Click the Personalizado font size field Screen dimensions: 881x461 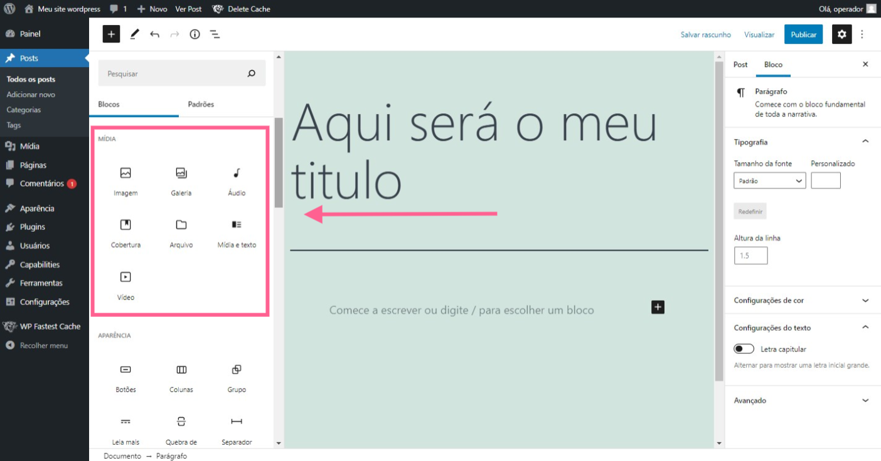[x=825, y=181]
